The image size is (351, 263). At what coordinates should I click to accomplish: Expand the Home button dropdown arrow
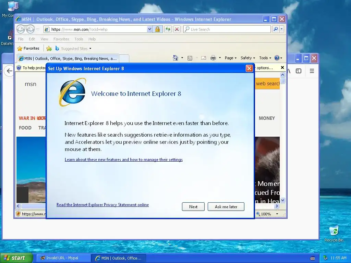coord(182,58)
